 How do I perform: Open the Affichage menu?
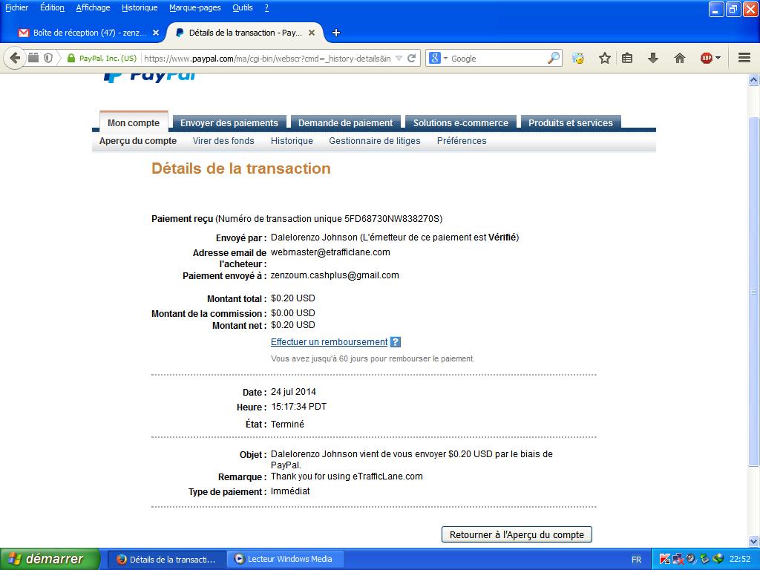[93, 7]
